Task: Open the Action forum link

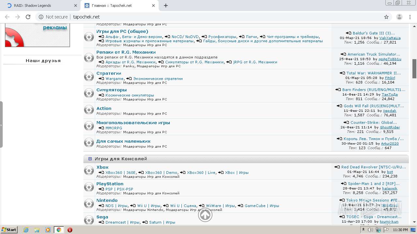Action: (104, 109)
